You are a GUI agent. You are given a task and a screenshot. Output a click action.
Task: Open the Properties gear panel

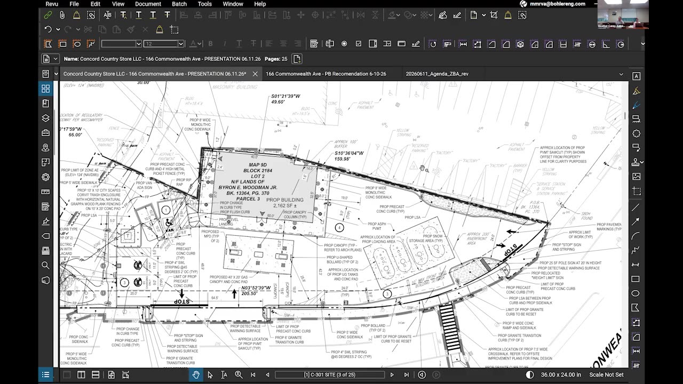tap(45, 177)
